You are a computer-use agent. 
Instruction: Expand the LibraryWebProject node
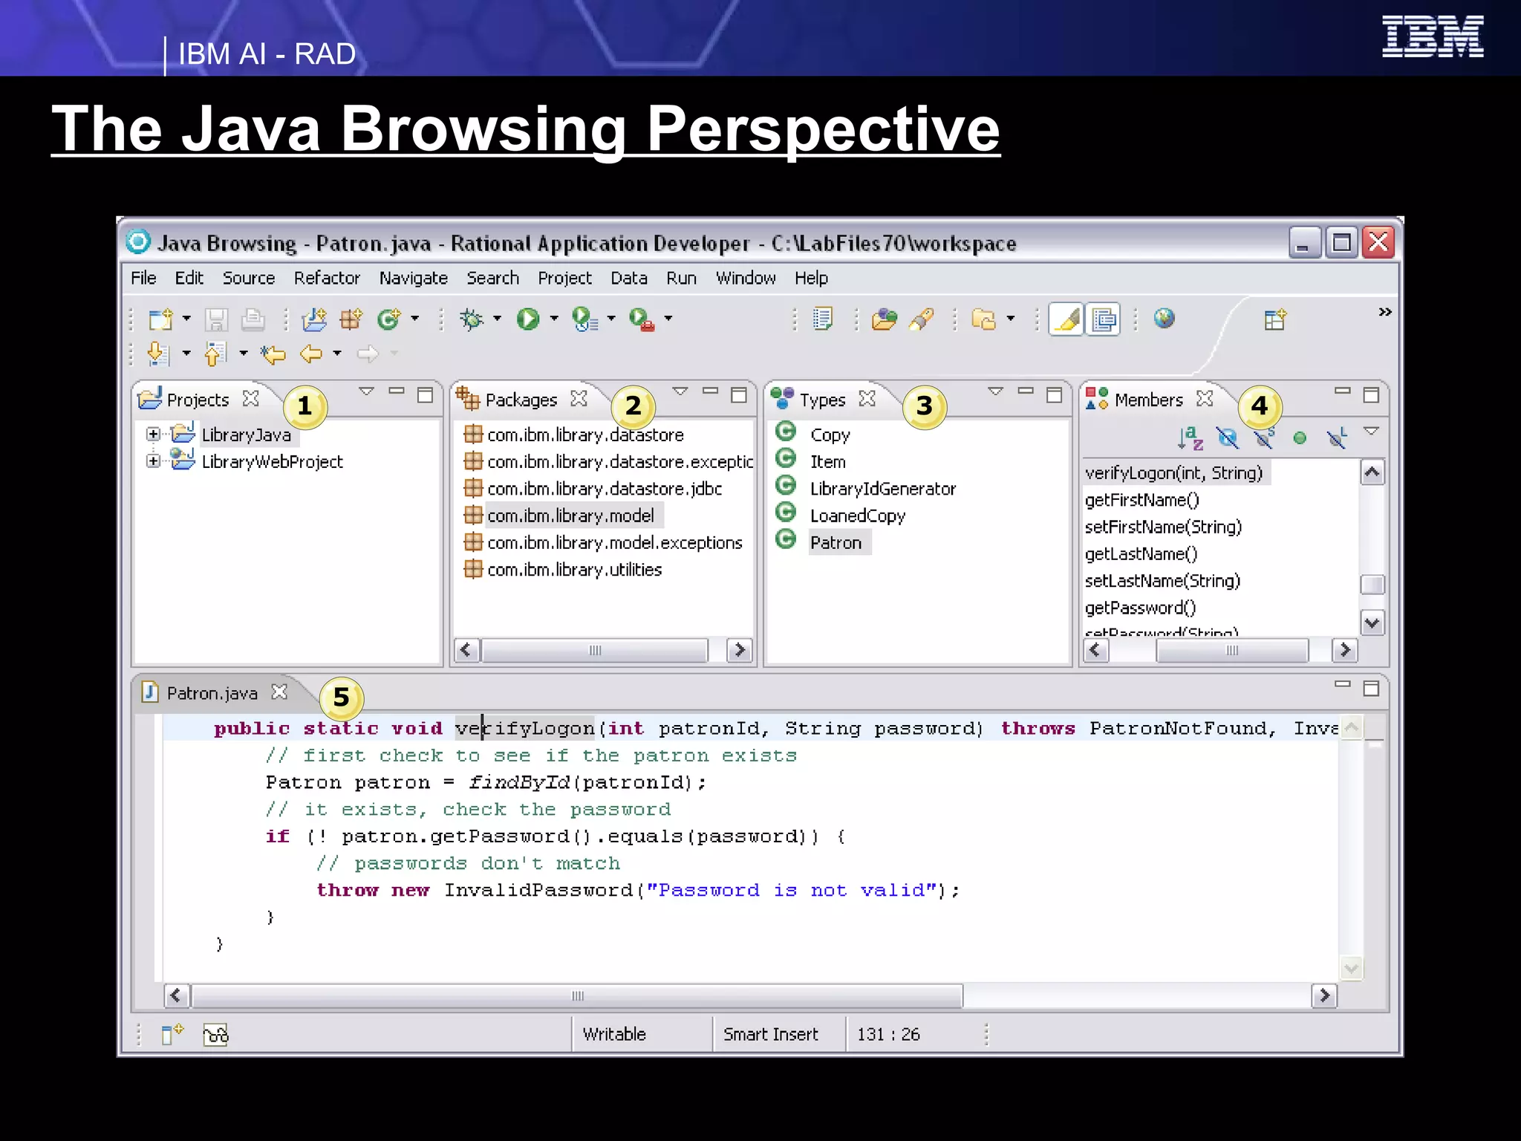(153, 461)
